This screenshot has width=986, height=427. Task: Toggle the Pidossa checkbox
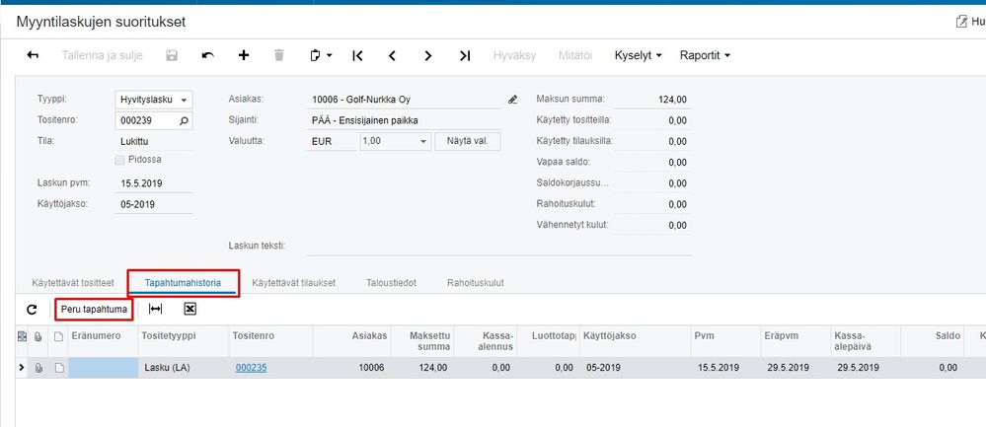(120, 160)
